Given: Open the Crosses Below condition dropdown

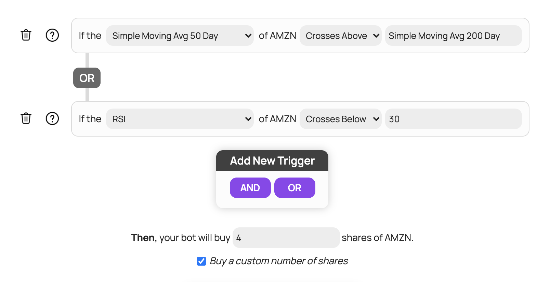Looking at the screenshot, I should [x=341, y=119].
